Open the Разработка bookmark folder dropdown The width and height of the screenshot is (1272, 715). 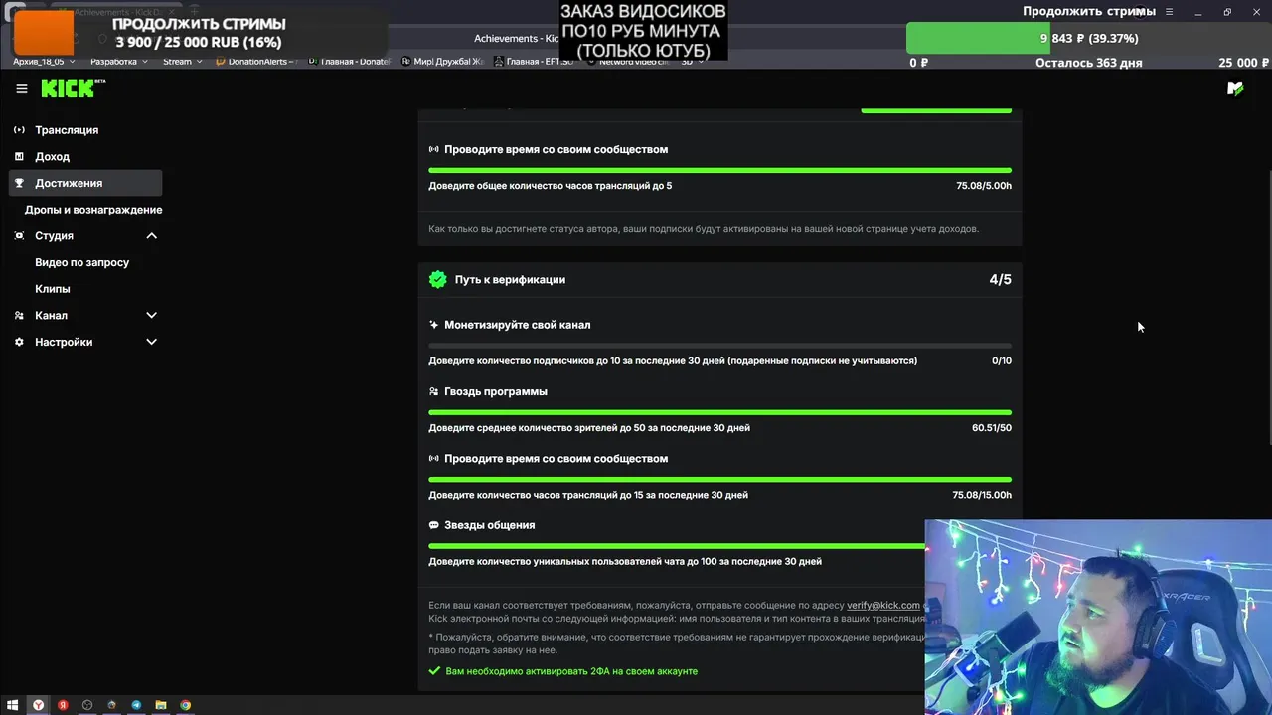(118, 62)
